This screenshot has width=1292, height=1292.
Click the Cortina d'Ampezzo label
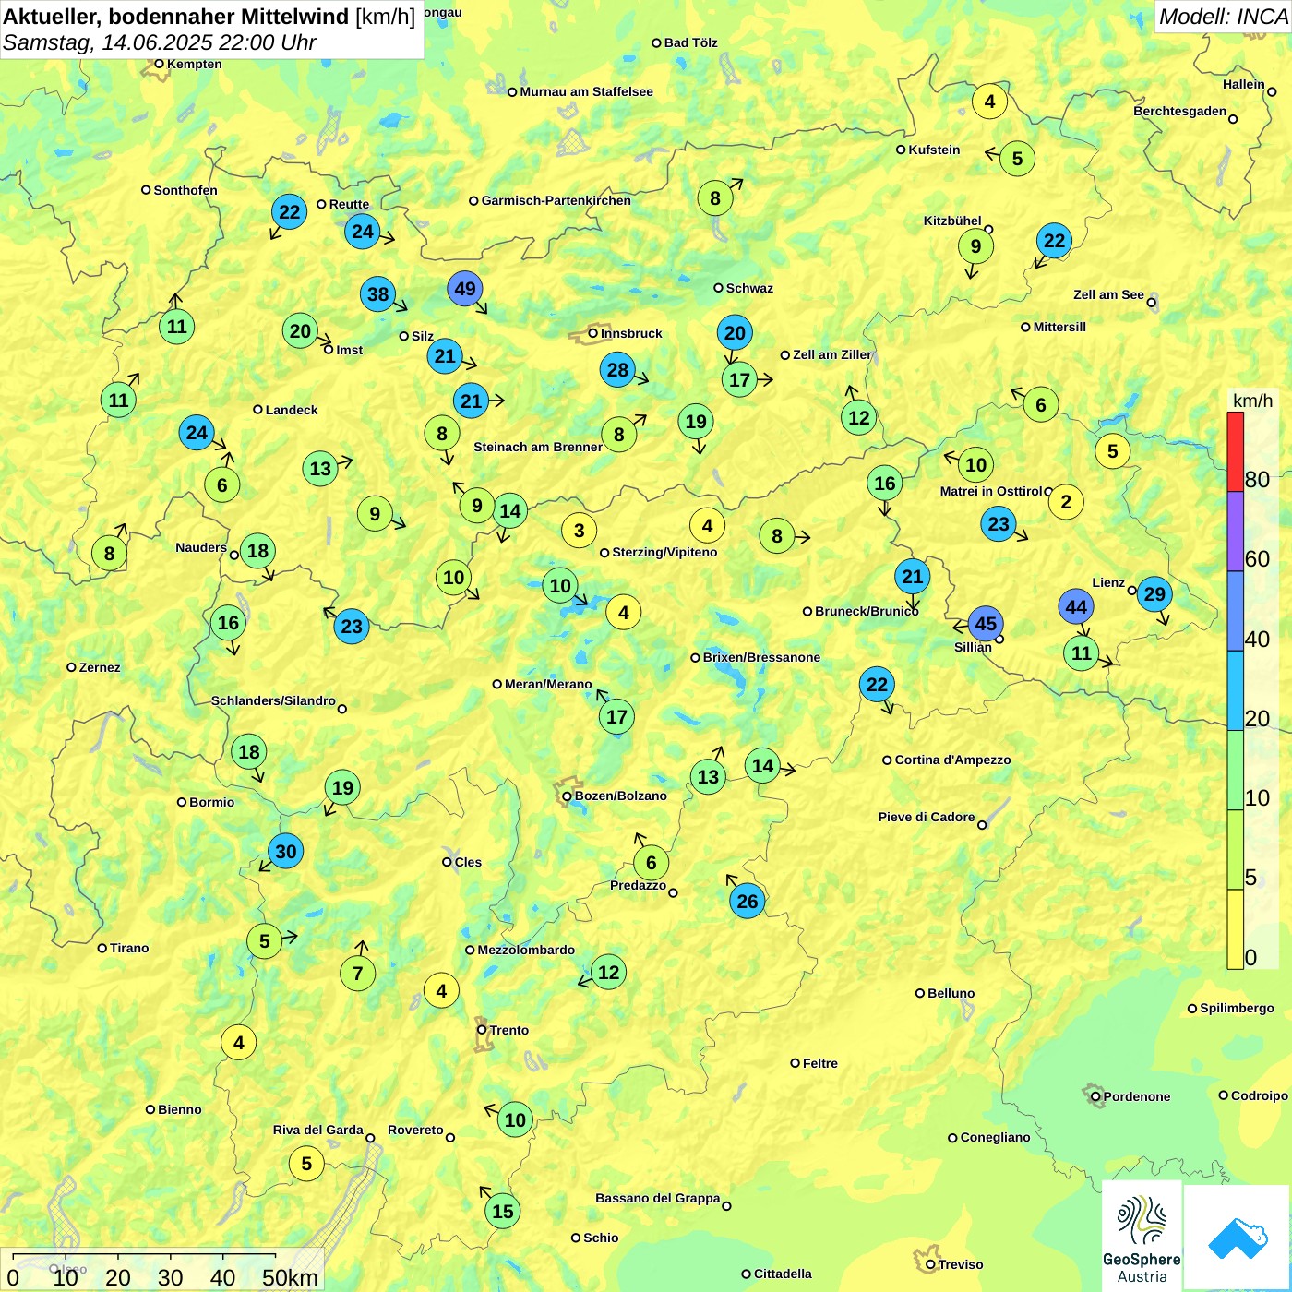[x=953, y=760]
